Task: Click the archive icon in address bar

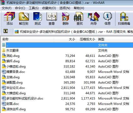Action: click(x=17, y=31)
